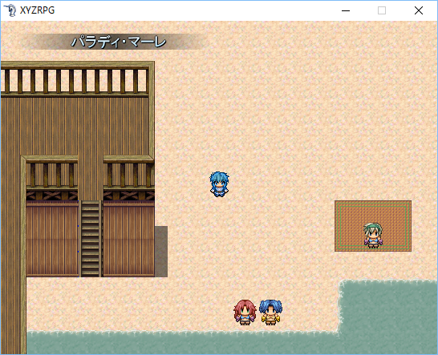The image size is (438, 355).
Task: Minimize the XYZRPG window
Action: (346, 10)
